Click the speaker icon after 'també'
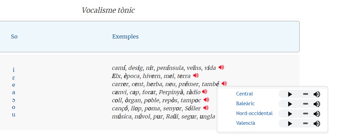The image size is (337, 139). pos(224,84)
